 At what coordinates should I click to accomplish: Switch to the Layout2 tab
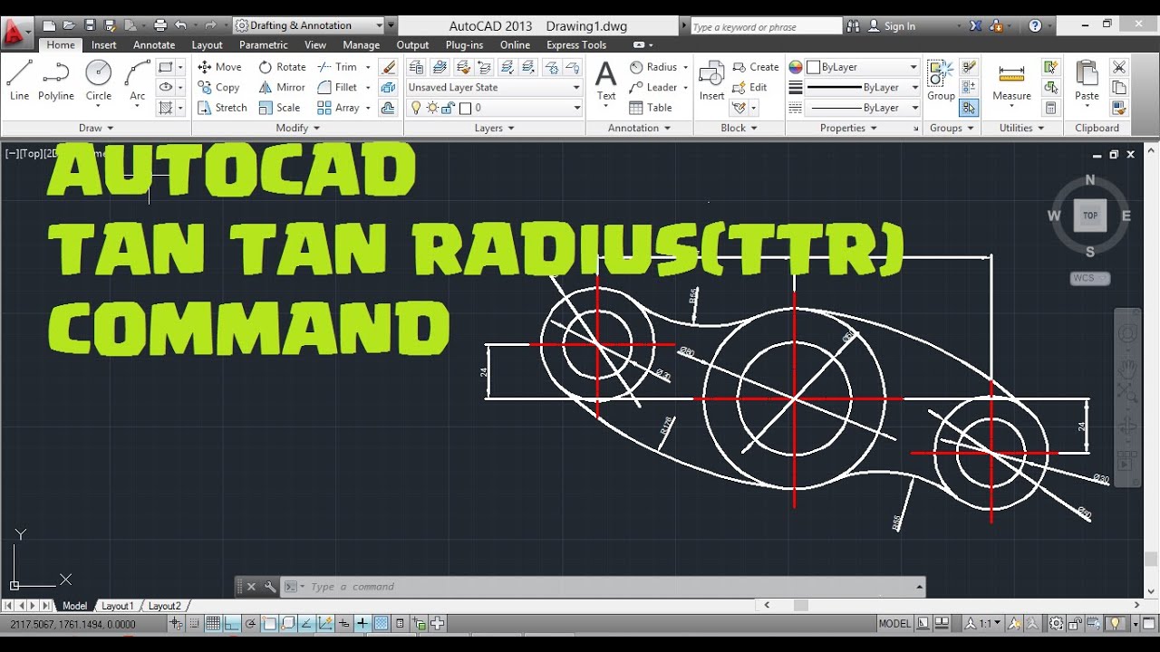164,606
